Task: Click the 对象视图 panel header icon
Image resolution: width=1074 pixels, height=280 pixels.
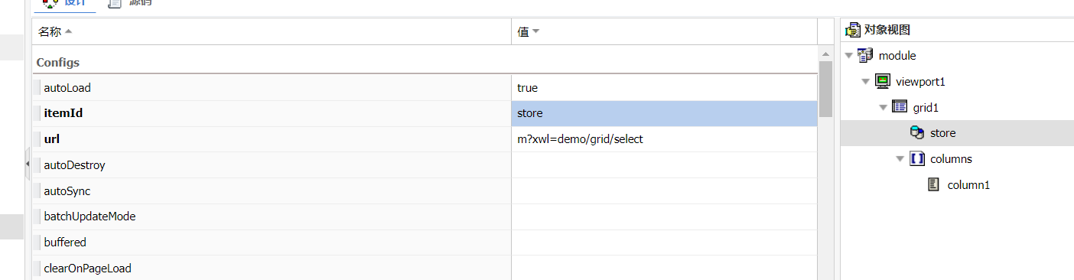Action: coord(852,30)
